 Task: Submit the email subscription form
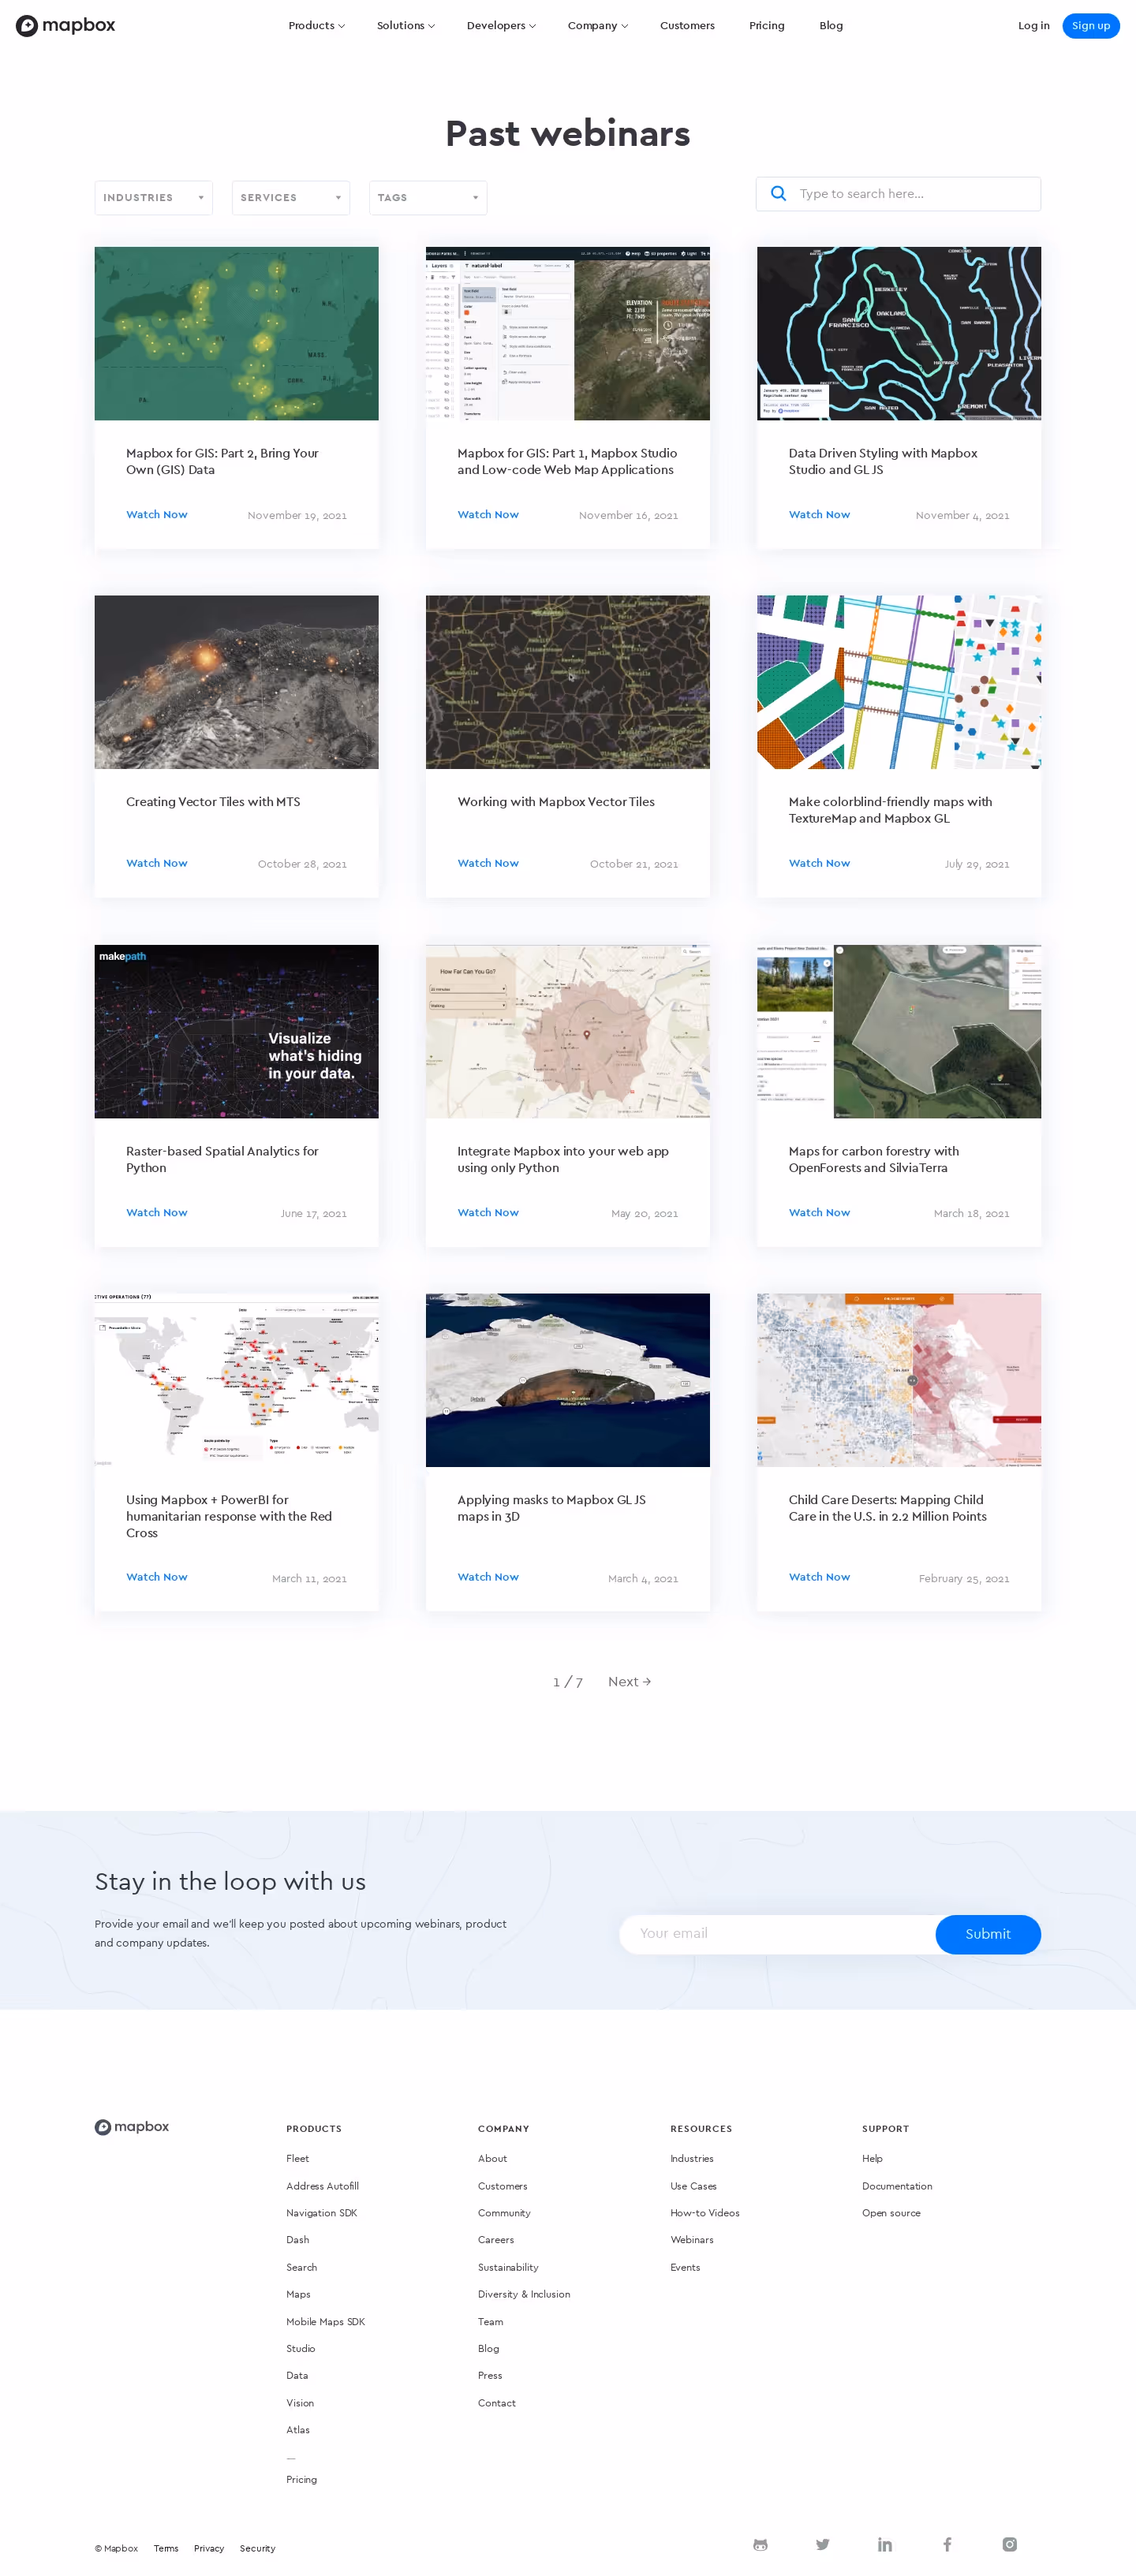987,1933
